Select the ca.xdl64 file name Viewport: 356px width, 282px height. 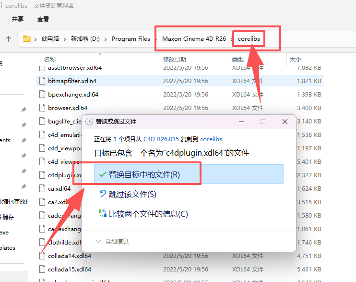(59, 188)
